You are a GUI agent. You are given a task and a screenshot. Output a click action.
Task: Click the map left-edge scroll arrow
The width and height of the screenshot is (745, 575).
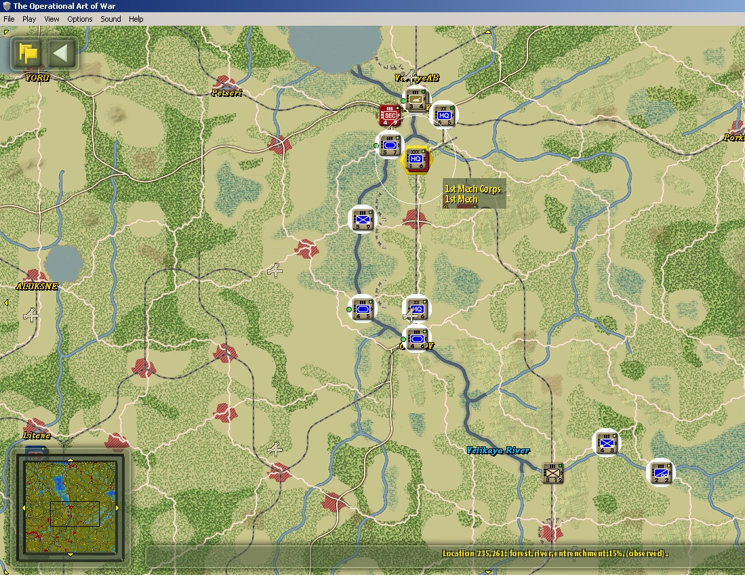point(5,303)
